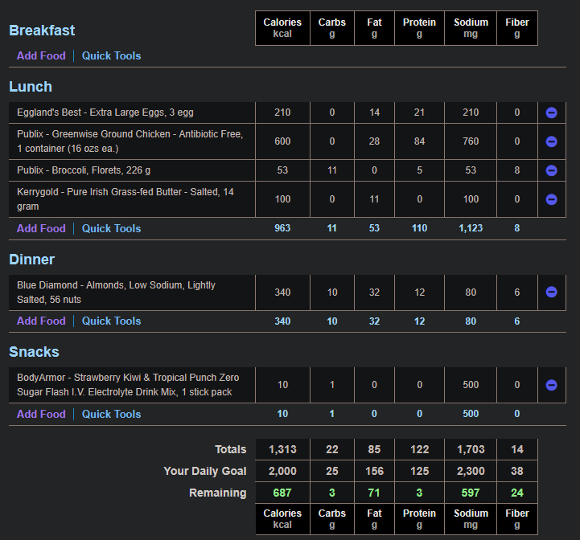Click the bottom Sodium mg footer header

pos(471,519)
